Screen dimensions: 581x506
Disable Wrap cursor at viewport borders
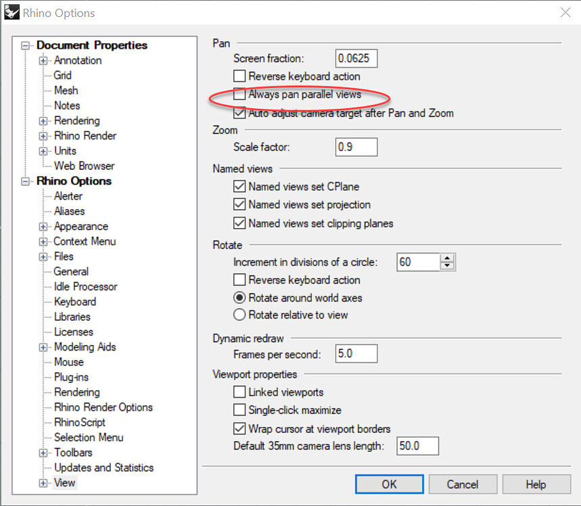pos(239,428)
